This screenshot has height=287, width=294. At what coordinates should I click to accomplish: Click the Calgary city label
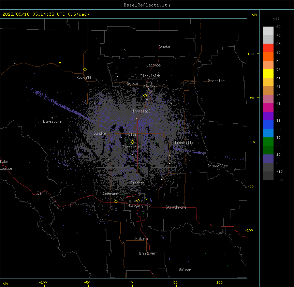136,206
